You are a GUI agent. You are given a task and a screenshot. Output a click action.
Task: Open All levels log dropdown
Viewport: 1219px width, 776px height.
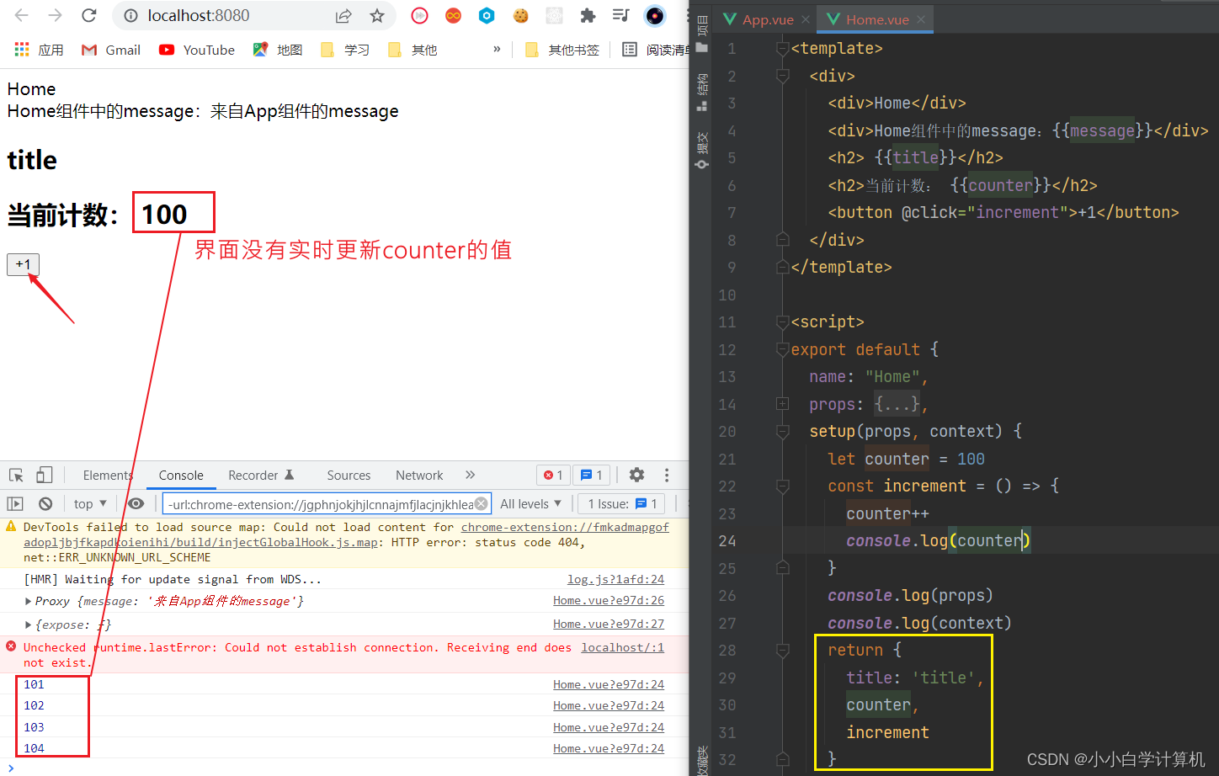point(530,503)
